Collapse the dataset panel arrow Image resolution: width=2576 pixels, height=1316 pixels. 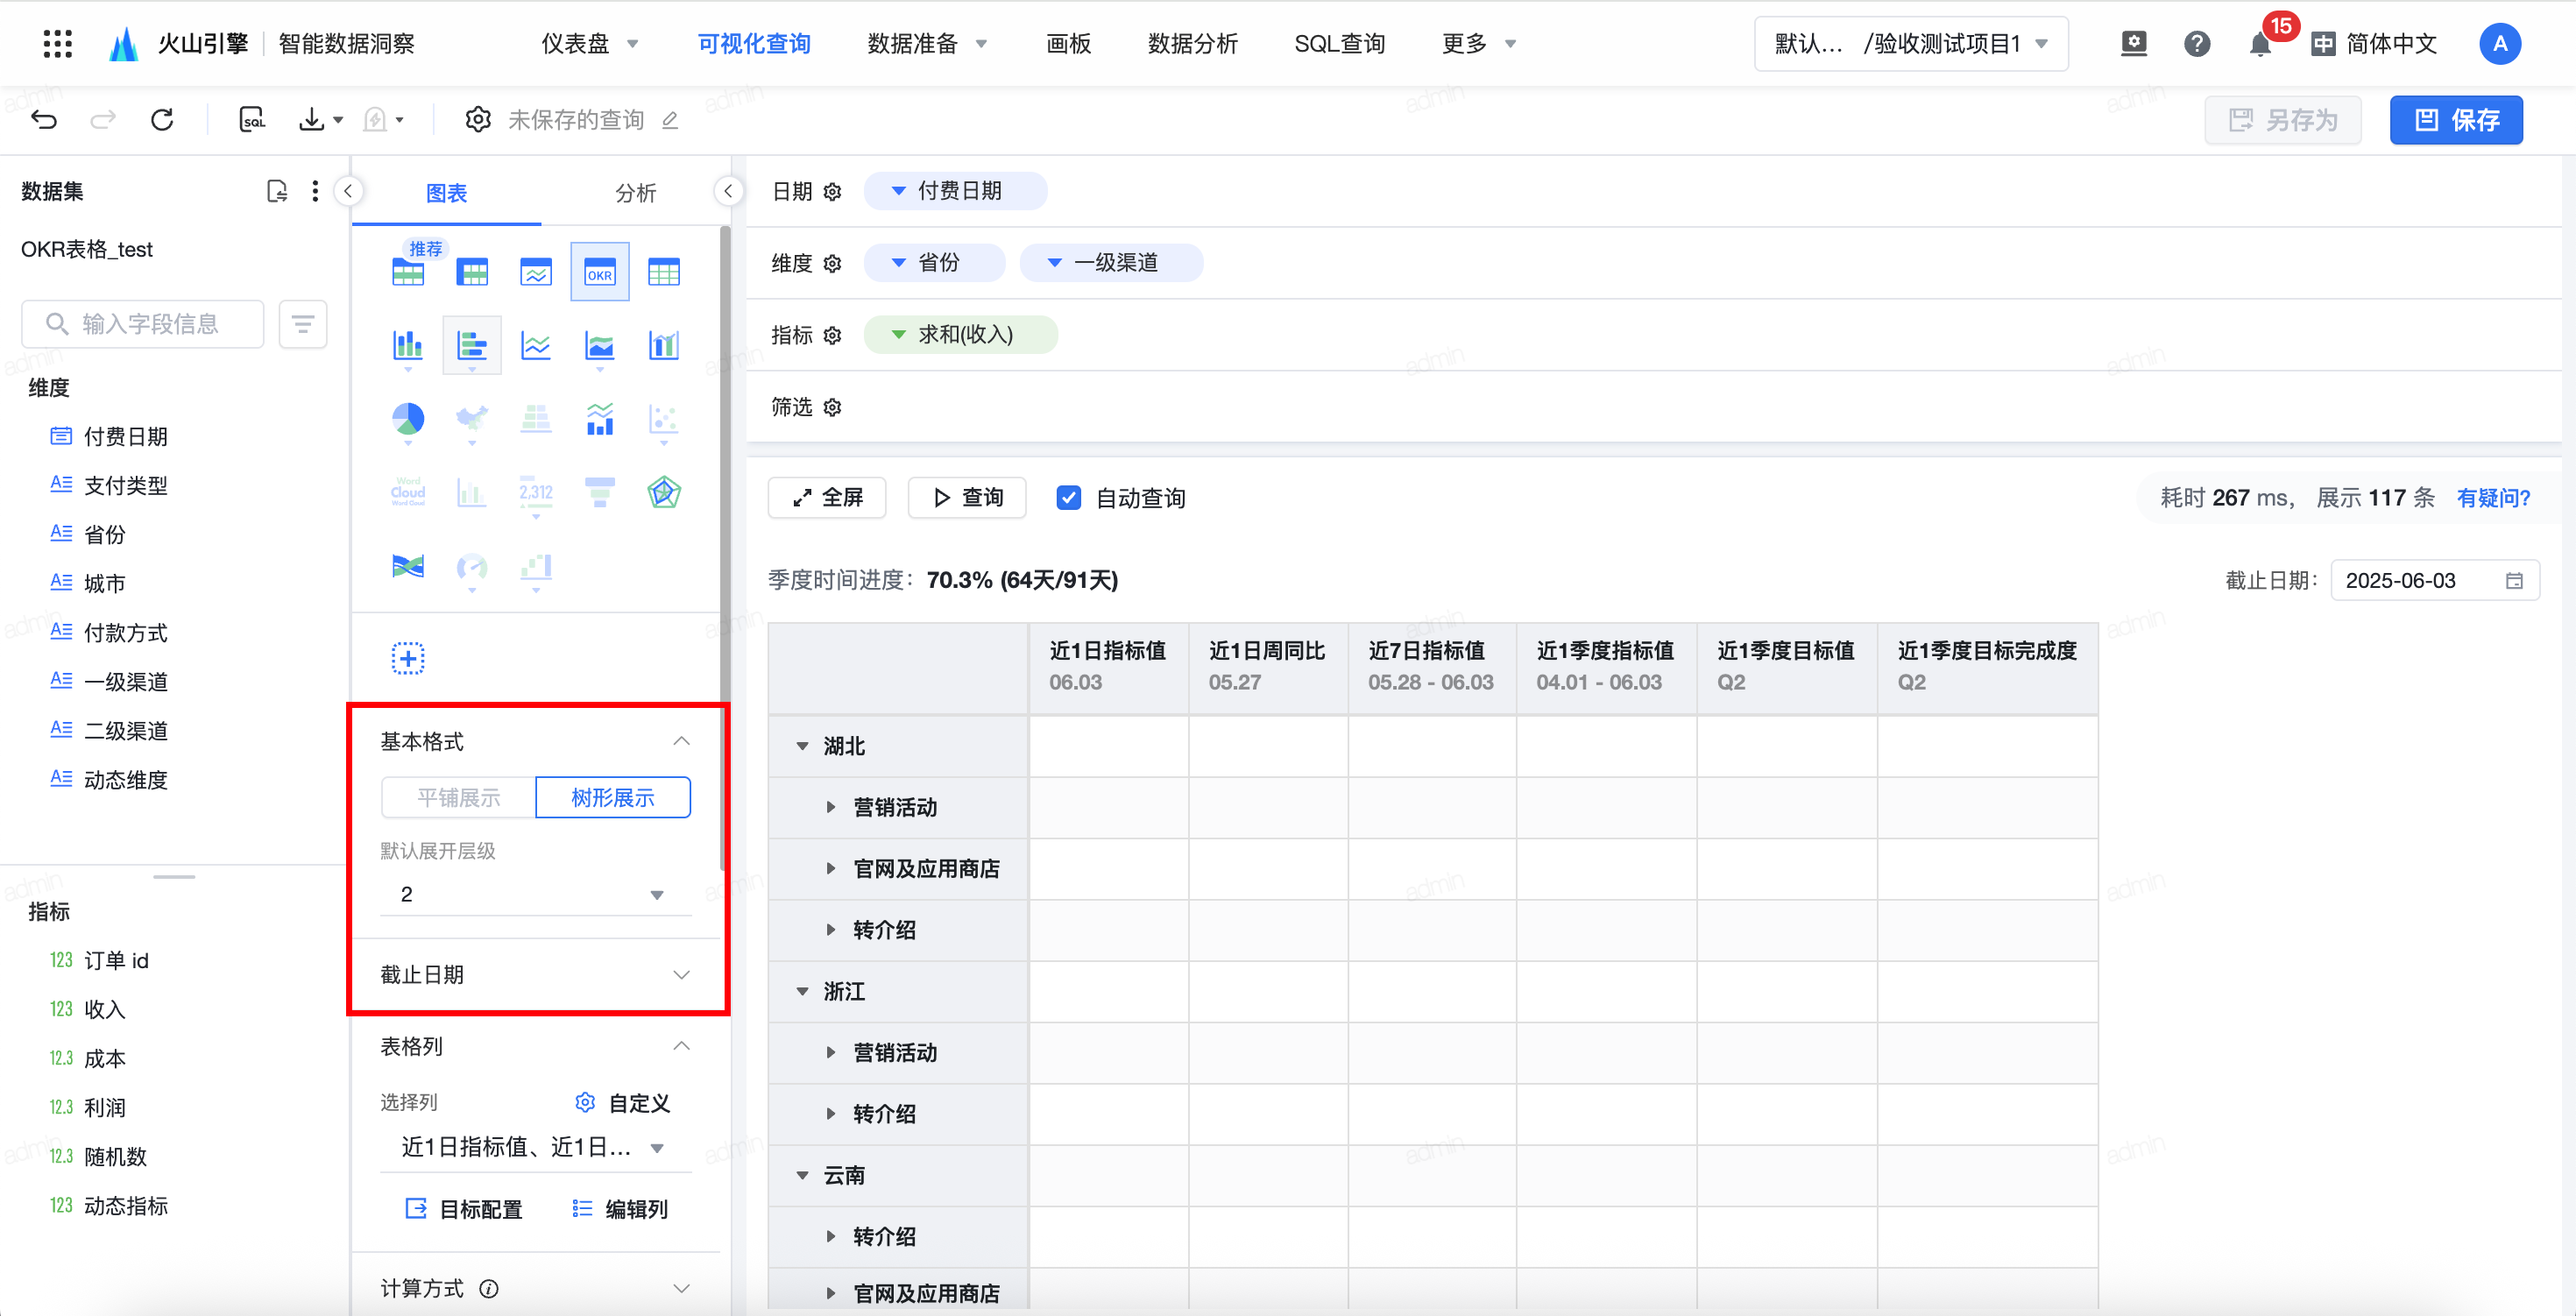(348, 191)
